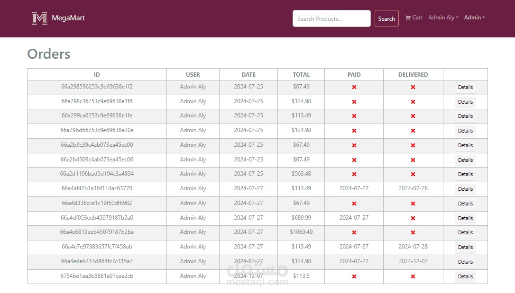Click undelivered X icon for order 6754be1aa3b5881a97cee2cb
Image resolution: width=515 pixels, height=293 pixels.
(x=413, y=276)
